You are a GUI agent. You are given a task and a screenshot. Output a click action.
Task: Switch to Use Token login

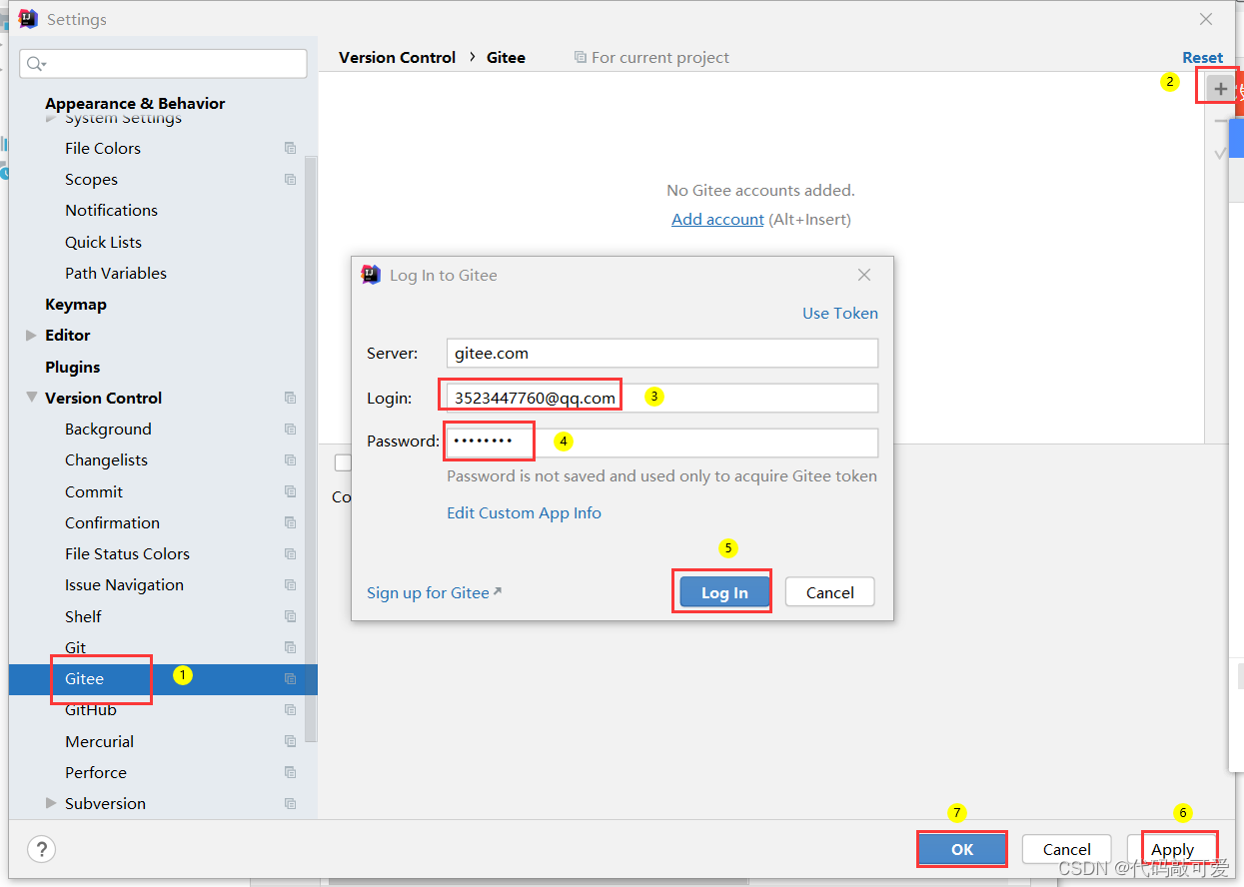coord(840,313)
